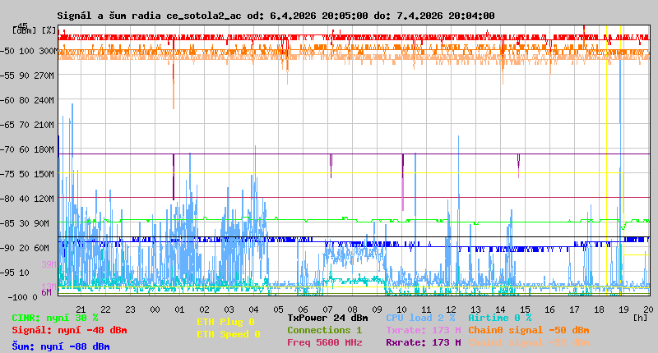Image resolution: width=658 pixels, height=353 pixels.
Task: Click the pink 39M rate label
Action: point(49,264)
